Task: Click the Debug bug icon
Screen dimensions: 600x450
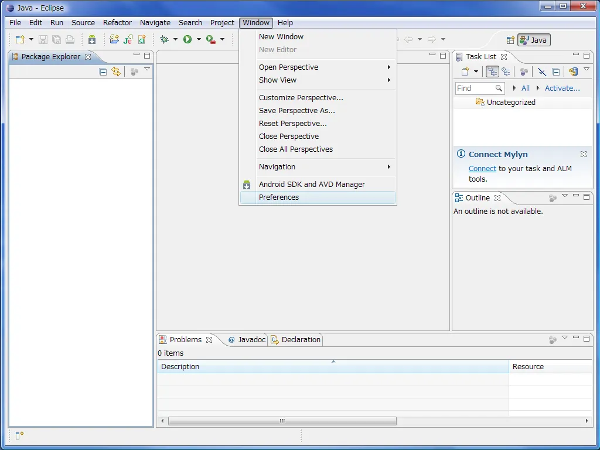Action: [165, 39]
